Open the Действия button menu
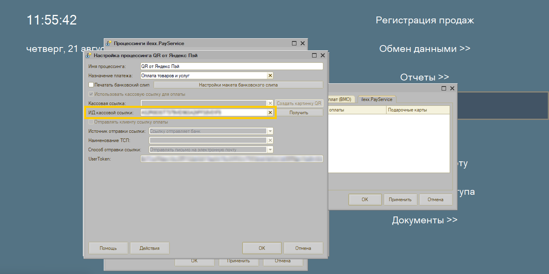 point(150,248)
